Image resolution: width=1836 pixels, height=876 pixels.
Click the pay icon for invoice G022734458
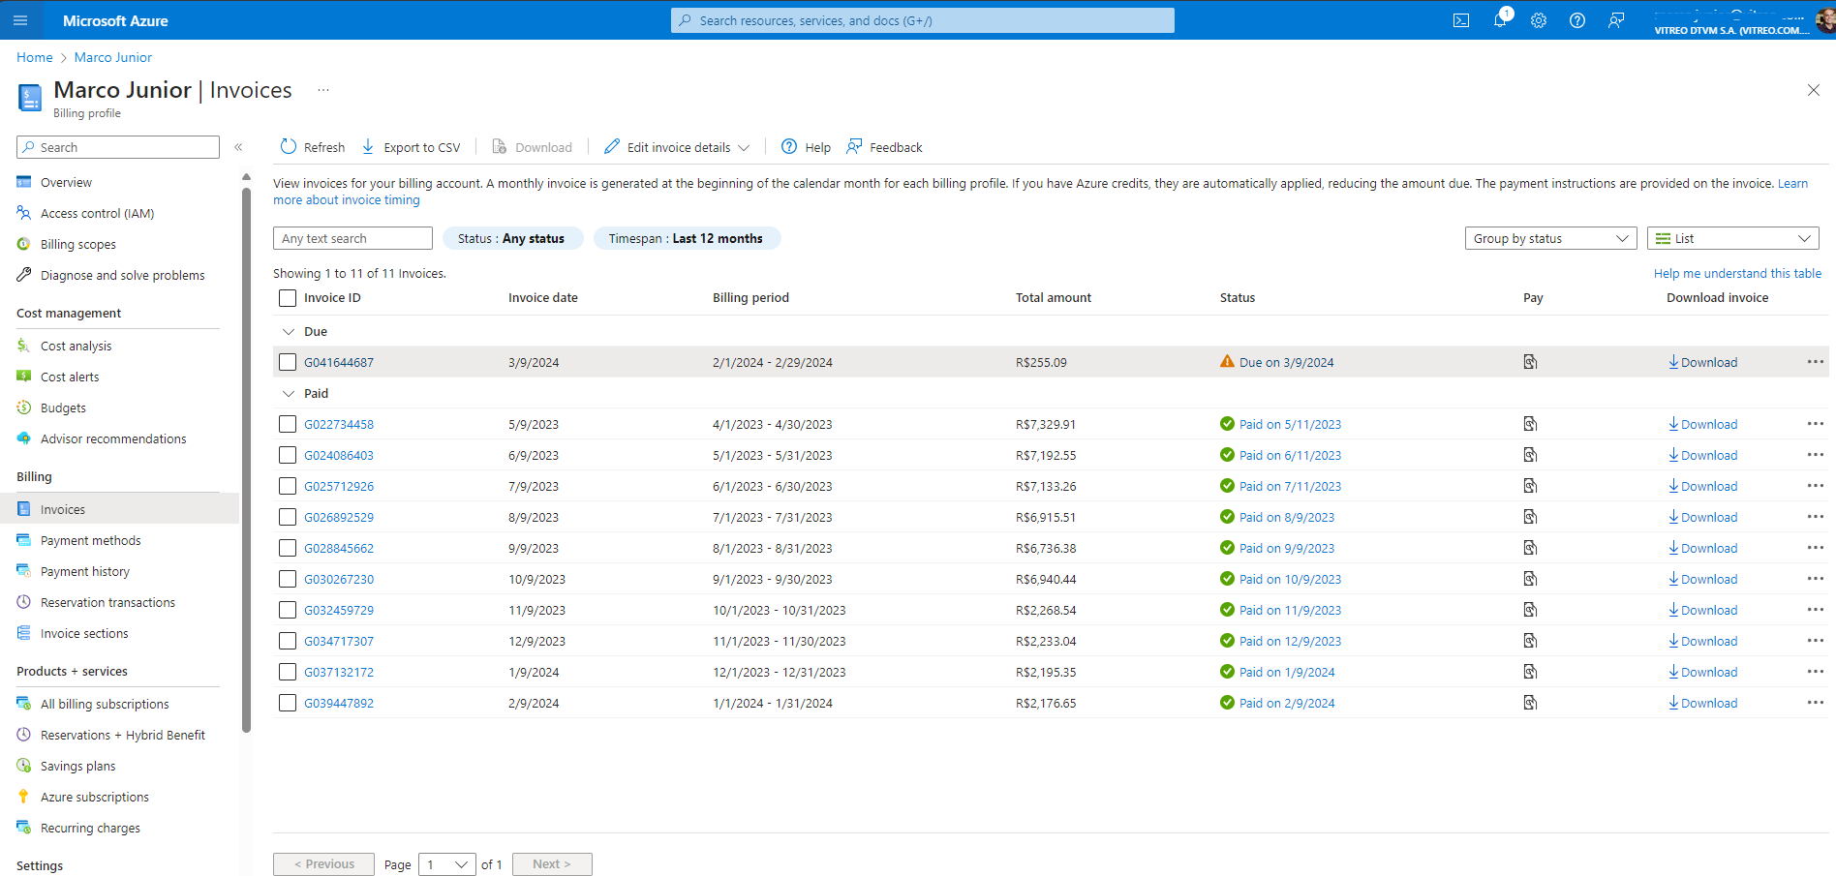pyautogui.click(x=1530, y=424)
